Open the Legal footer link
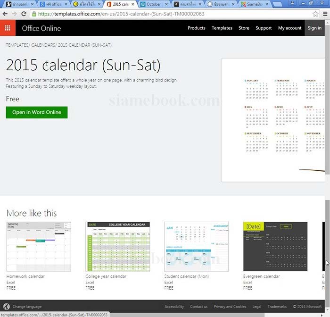330x317 pixels. pyautogui.click(x=257, y=307)
